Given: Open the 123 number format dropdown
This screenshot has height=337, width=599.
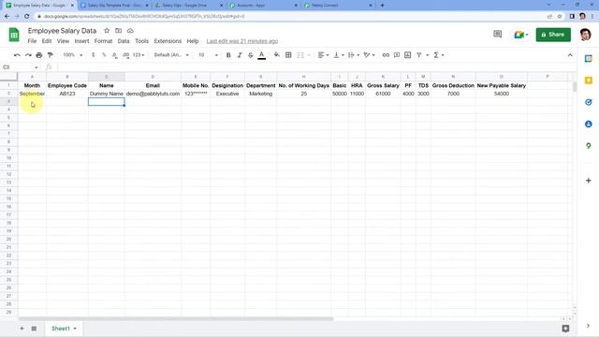Looking at the screenshot, I should tap(139, 55).
